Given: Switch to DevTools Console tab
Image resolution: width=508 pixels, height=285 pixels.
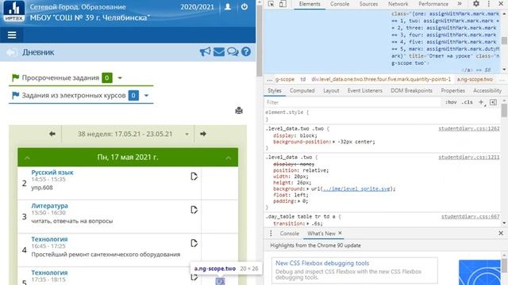Looking at the screenshot, I should pos(340,4).
